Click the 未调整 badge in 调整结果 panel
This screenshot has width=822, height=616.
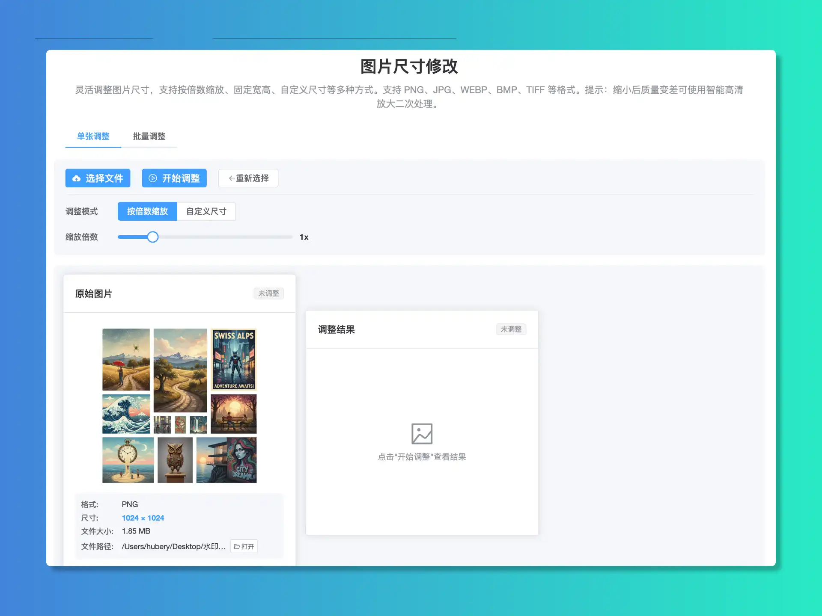511,329
